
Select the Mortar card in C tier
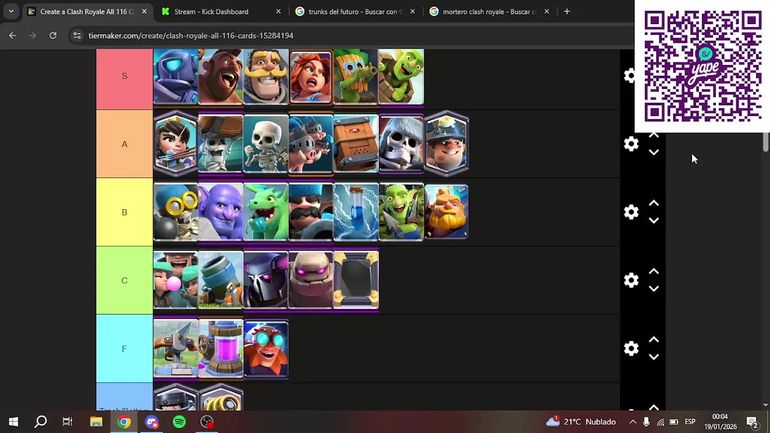click(221, 280)
